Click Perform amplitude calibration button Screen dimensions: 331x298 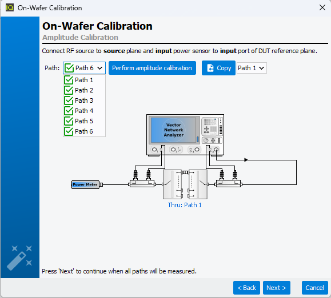[x=152, y=68]
